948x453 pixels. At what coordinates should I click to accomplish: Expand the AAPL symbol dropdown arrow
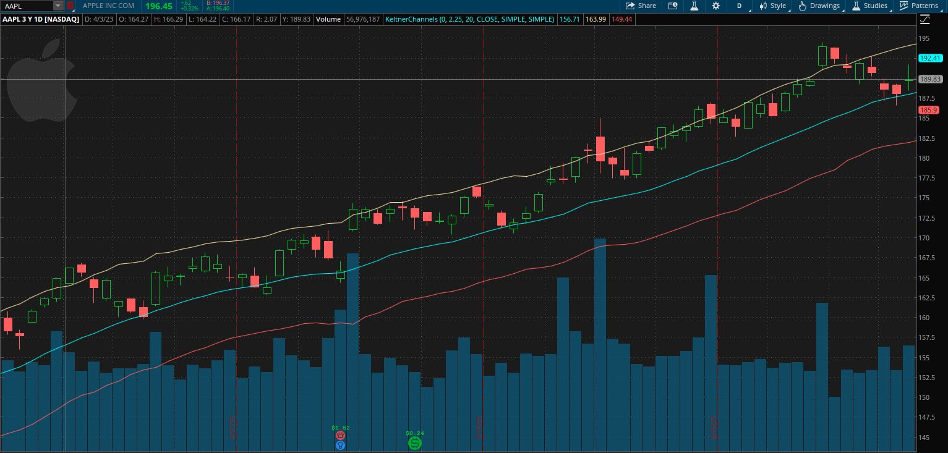pyautogui.click(x=58, y=6)
